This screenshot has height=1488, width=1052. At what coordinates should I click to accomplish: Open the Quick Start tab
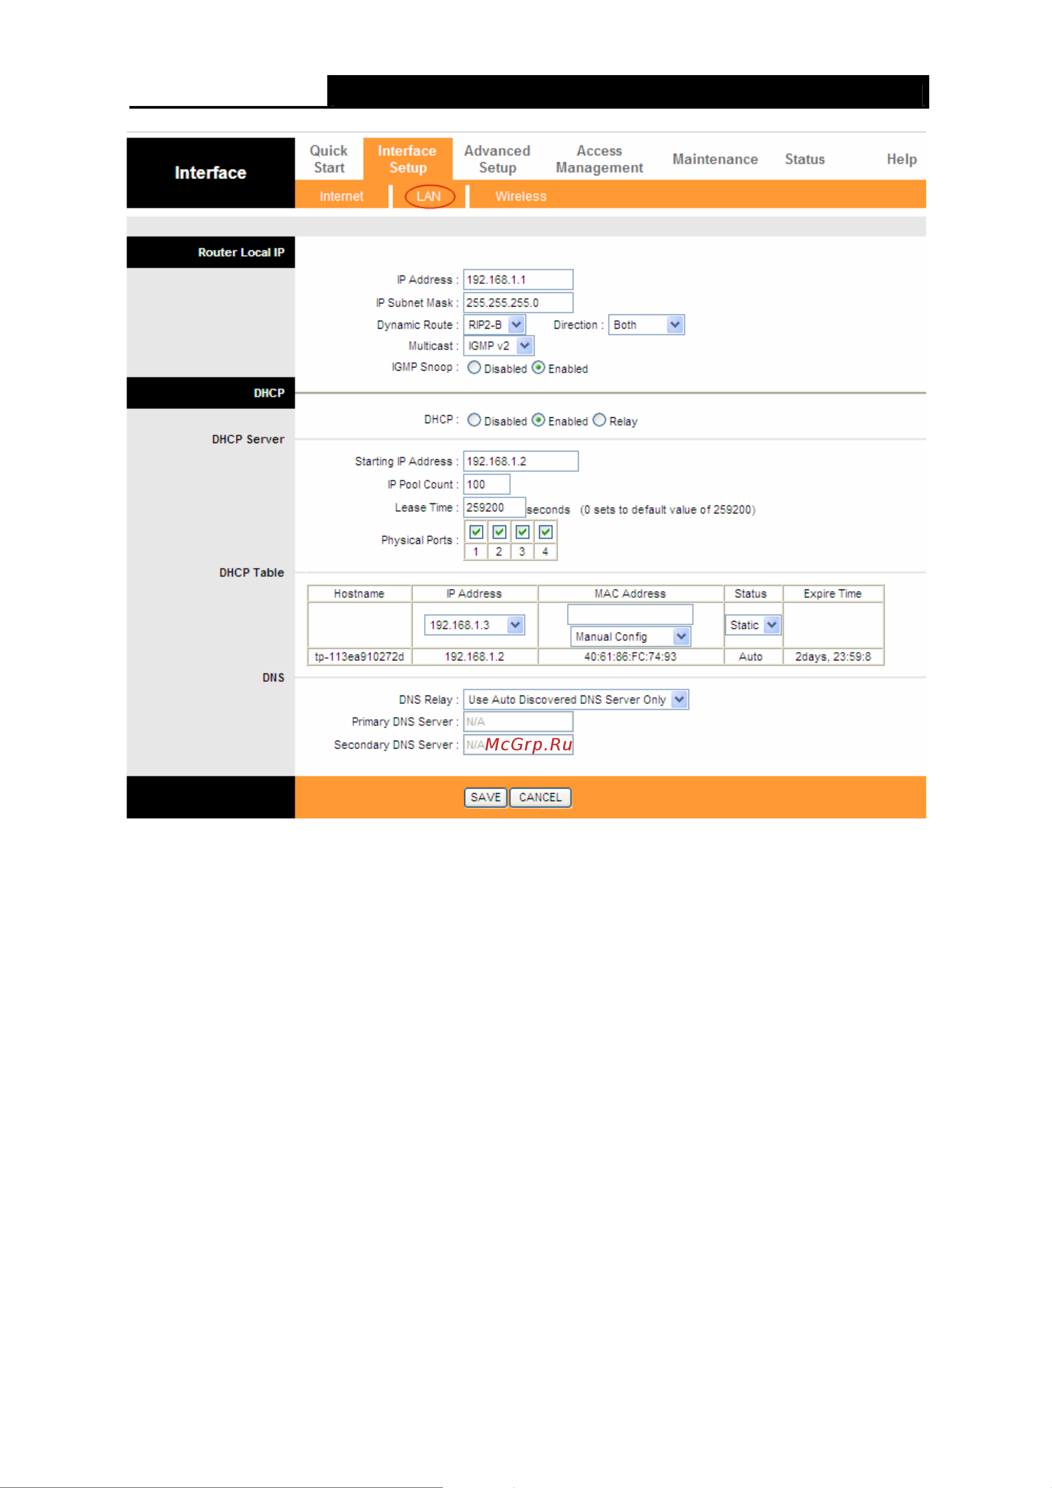pos(329,159)
